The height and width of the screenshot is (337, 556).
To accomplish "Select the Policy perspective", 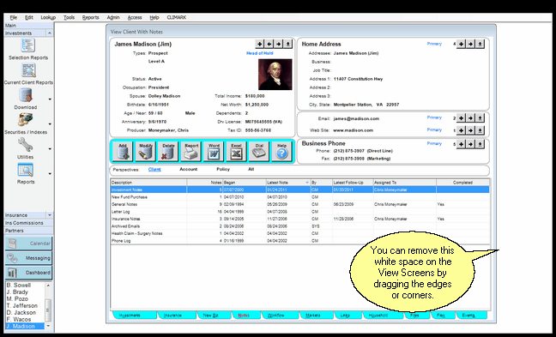I will pos(223,170).
